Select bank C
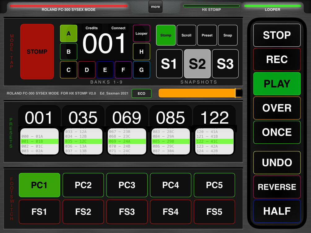 (x=69, y=70)
